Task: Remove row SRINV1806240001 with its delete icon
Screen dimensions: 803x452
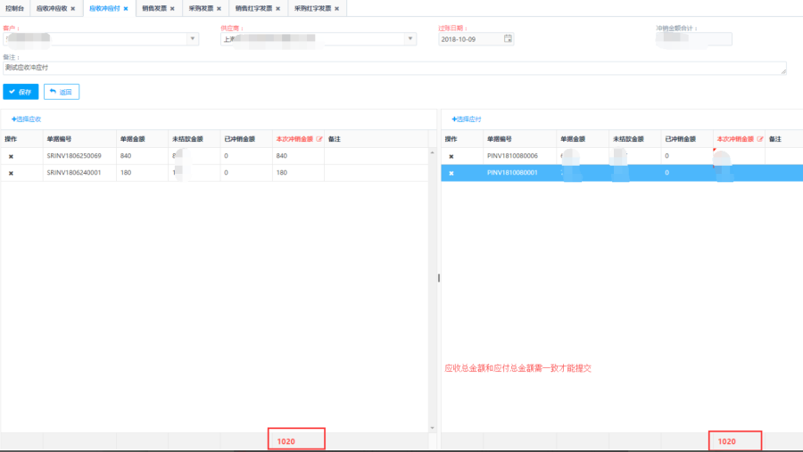Action: point(12,173)
